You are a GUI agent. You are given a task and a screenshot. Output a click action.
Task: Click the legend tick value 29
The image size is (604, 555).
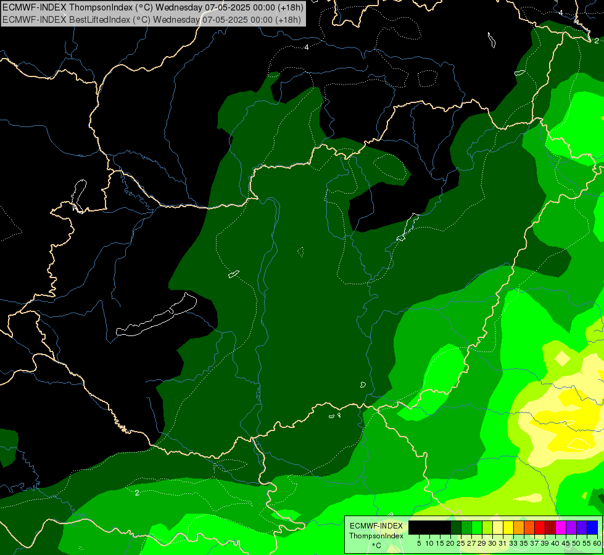[481, 543]
